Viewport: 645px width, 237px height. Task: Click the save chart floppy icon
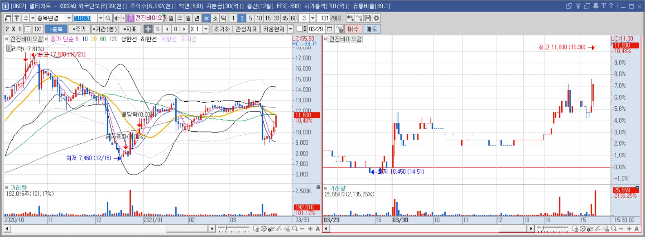click(x=368, y=18)
